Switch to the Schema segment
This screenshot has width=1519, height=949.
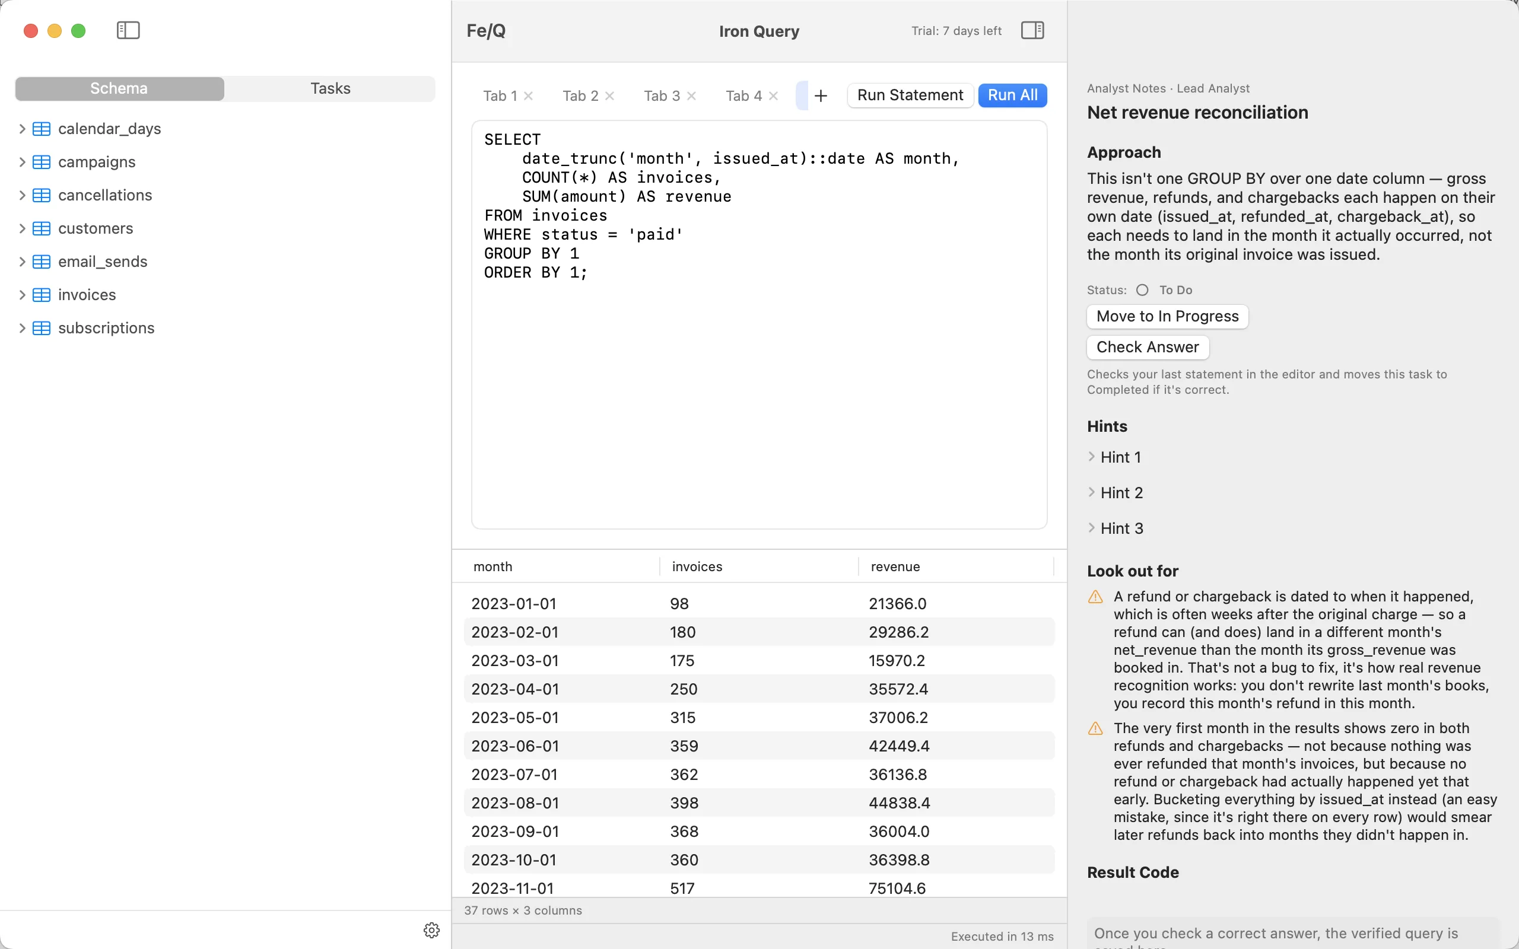tap(119, 88)
